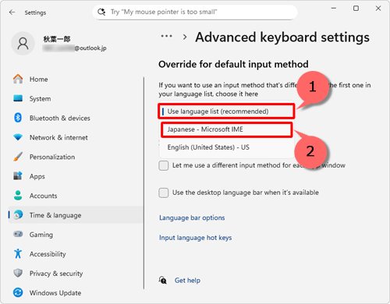The width and height of the screenshot is (390, 304).
Task: Click the Accounts person icon
Action: [x=18, y=196]
